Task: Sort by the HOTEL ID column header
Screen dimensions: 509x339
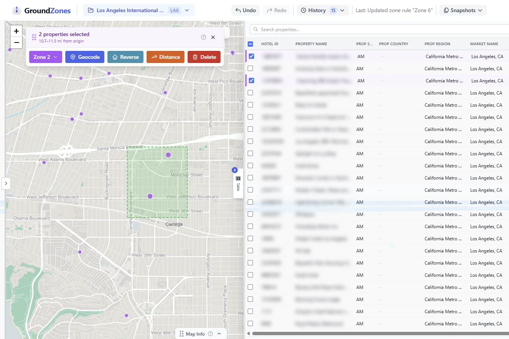Action: tap(270, 44)
